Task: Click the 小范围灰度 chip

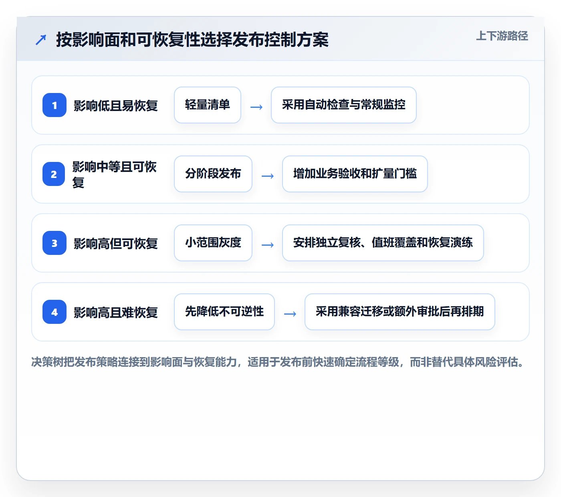Action: (x=213, y=243)
